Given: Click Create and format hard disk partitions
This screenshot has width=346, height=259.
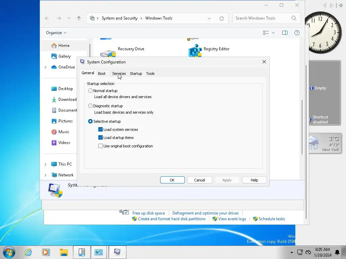Looking at the screenshot, I should tap(171, 219).
